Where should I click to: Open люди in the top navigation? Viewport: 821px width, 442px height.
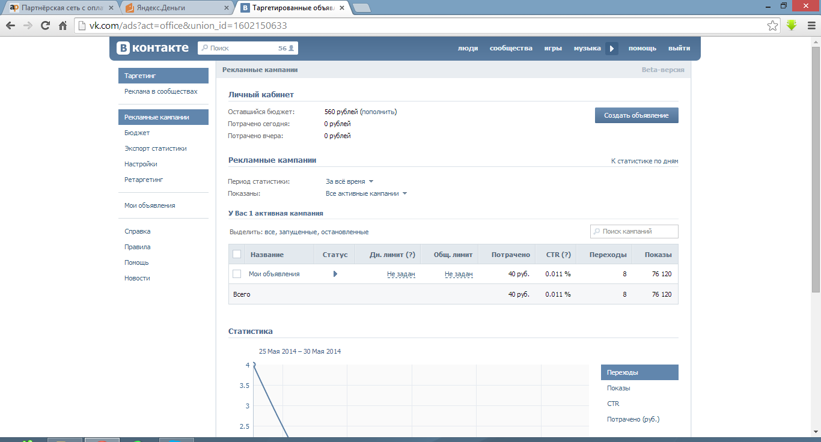coord(468,49)
